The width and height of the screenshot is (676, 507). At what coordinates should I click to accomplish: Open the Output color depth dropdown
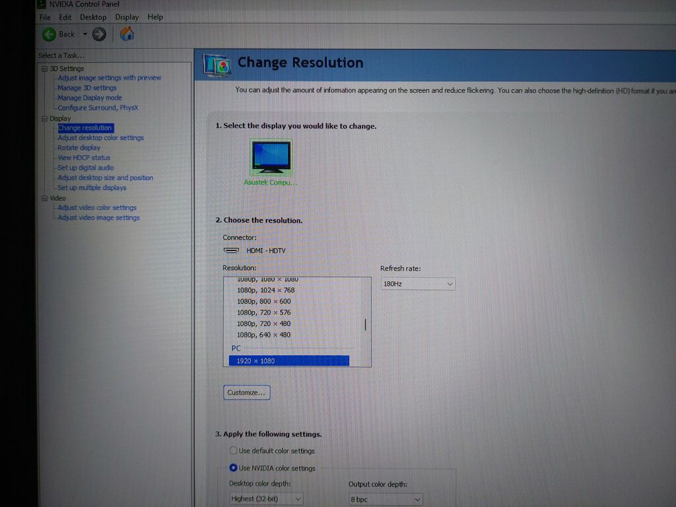[386, 499]
